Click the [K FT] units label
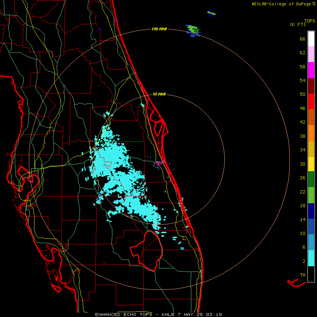Viewport: 317px width, 317px height. tap(298, 24)
